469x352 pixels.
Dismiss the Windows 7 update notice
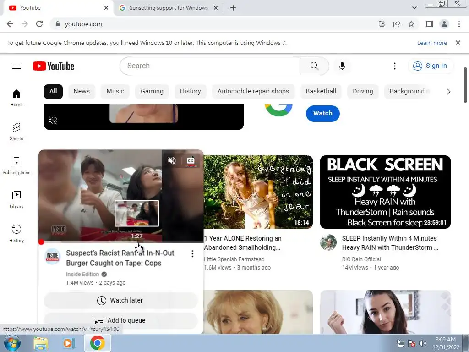pyautogui.click(x=458, y=43)
